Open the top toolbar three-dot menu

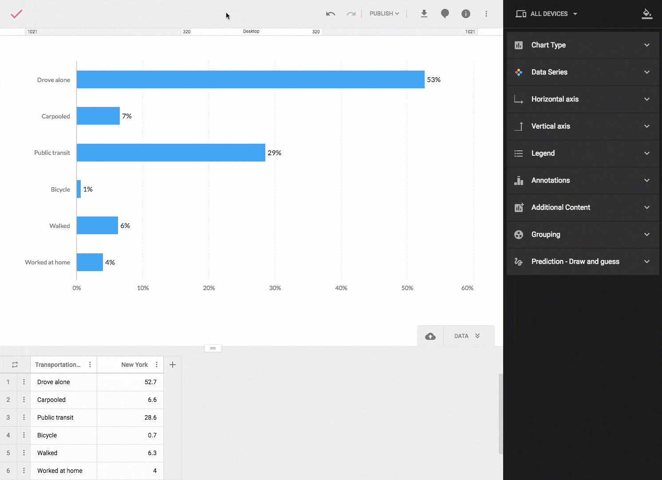tap(486, 14)
